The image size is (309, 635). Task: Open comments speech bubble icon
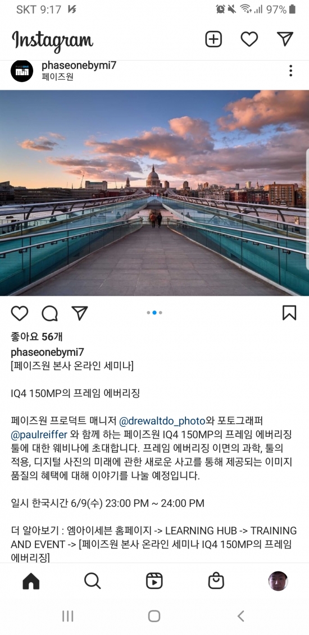49,313
